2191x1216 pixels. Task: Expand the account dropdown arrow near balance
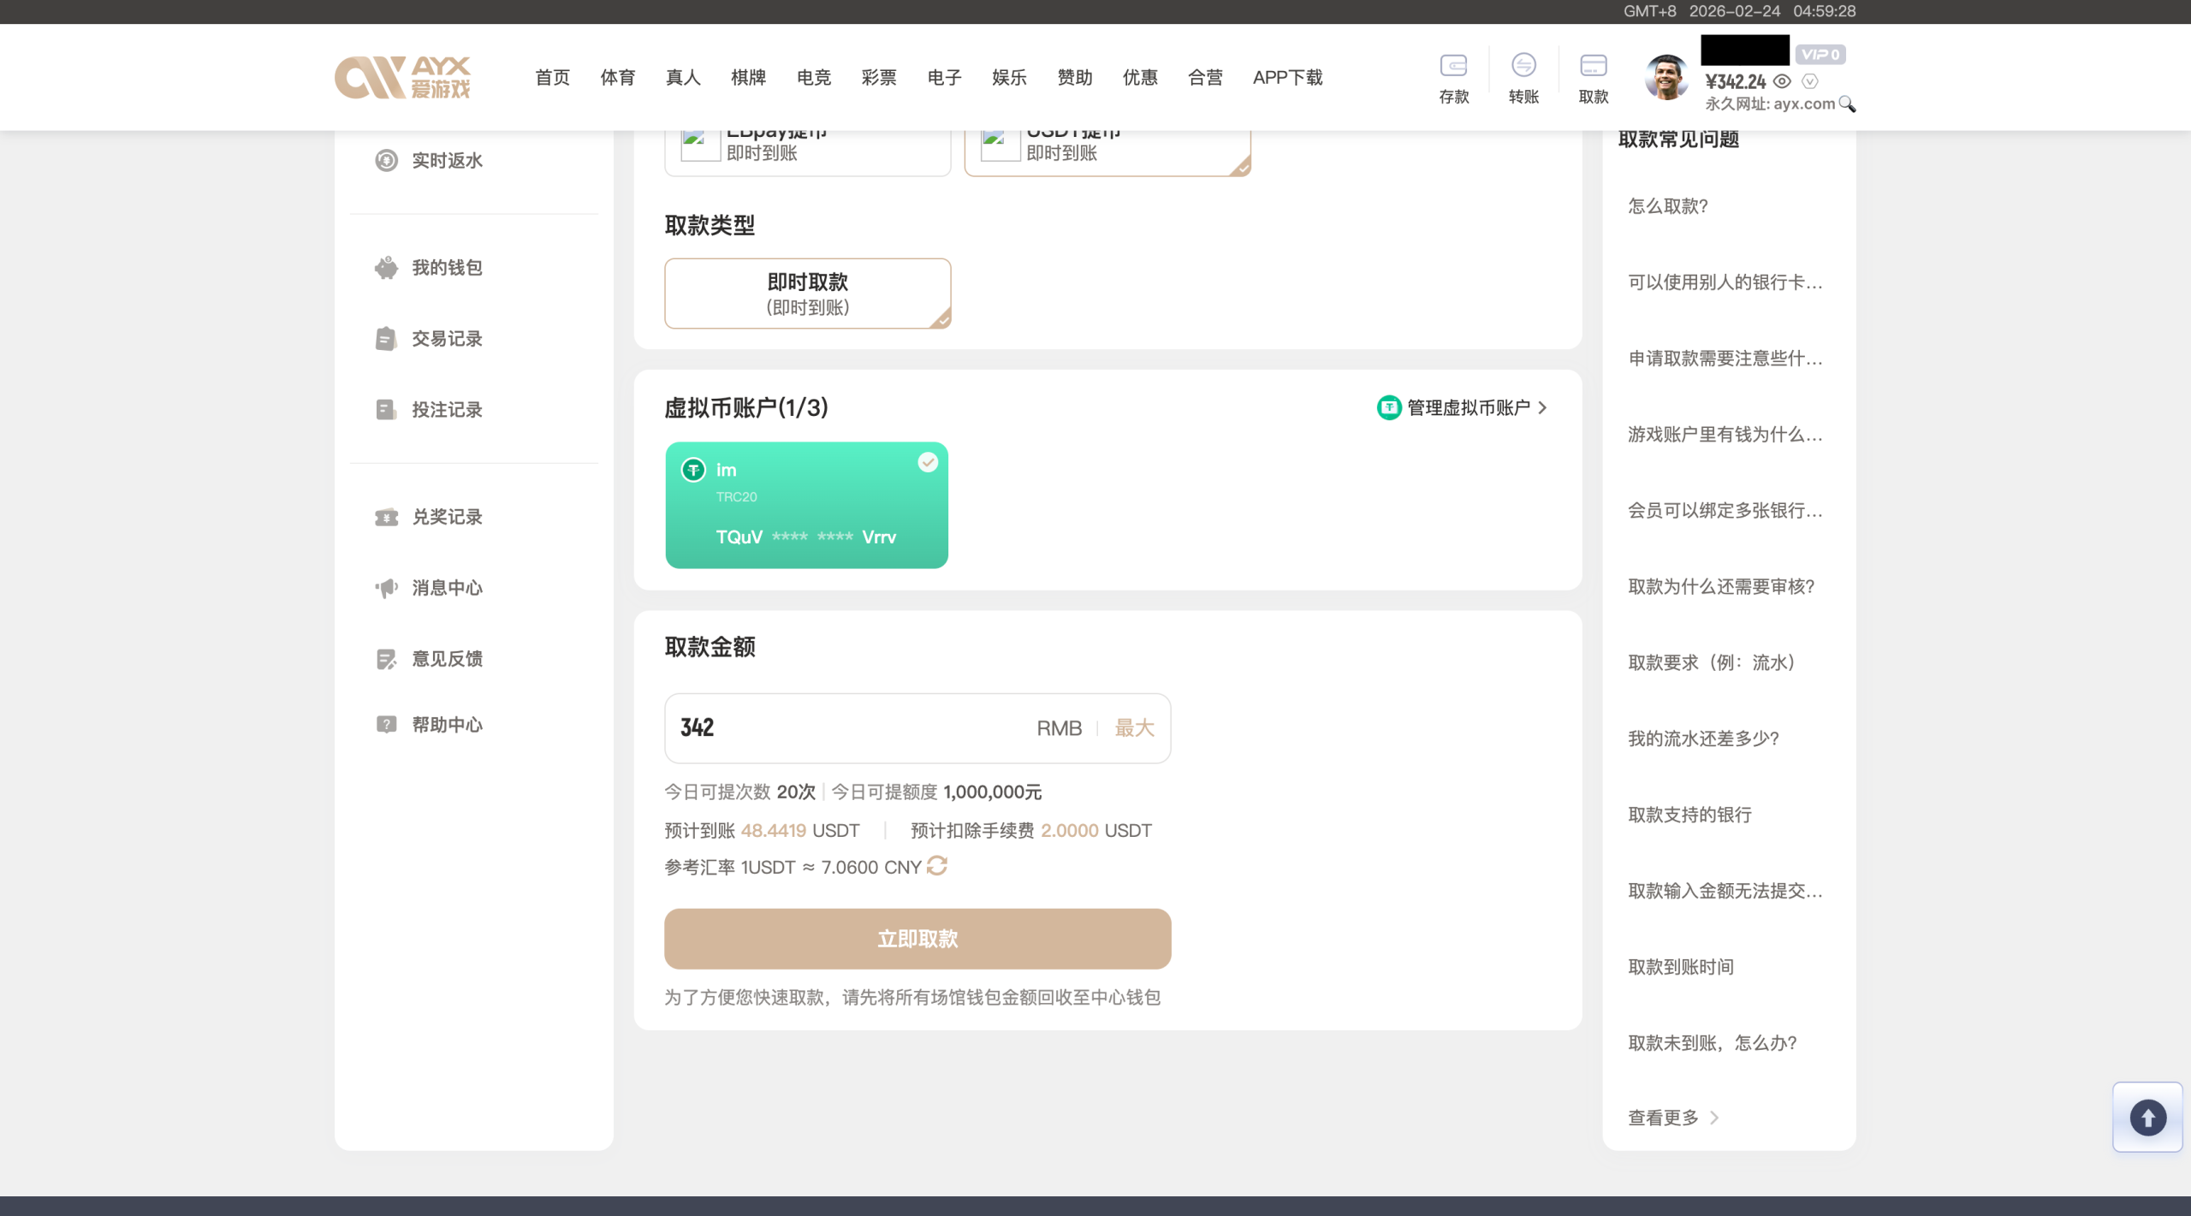pyautogui.click(x=1809, y=81)
